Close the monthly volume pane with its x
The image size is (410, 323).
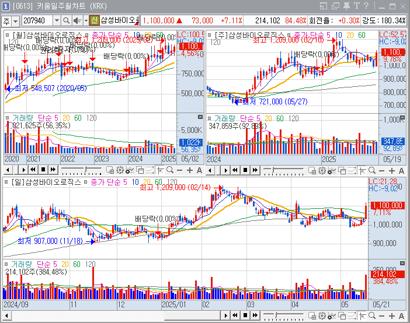tap(200, 117)
